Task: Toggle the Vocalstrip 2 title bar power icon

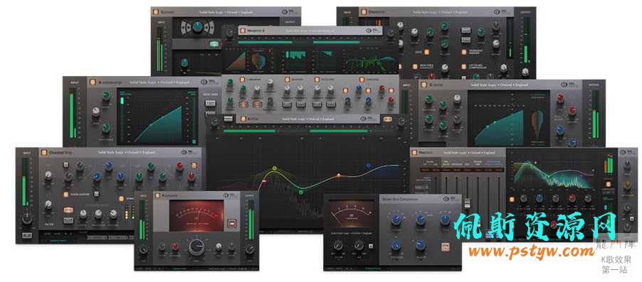Action: coord(243,31)
